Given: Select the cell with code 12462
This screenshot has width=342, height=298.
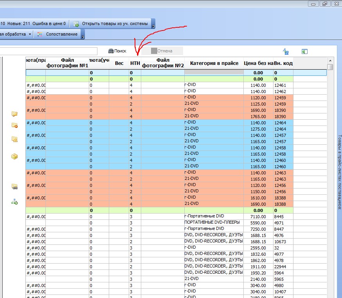Looking at the screenshot, I should pyautogui.click(x=283, y=92).
